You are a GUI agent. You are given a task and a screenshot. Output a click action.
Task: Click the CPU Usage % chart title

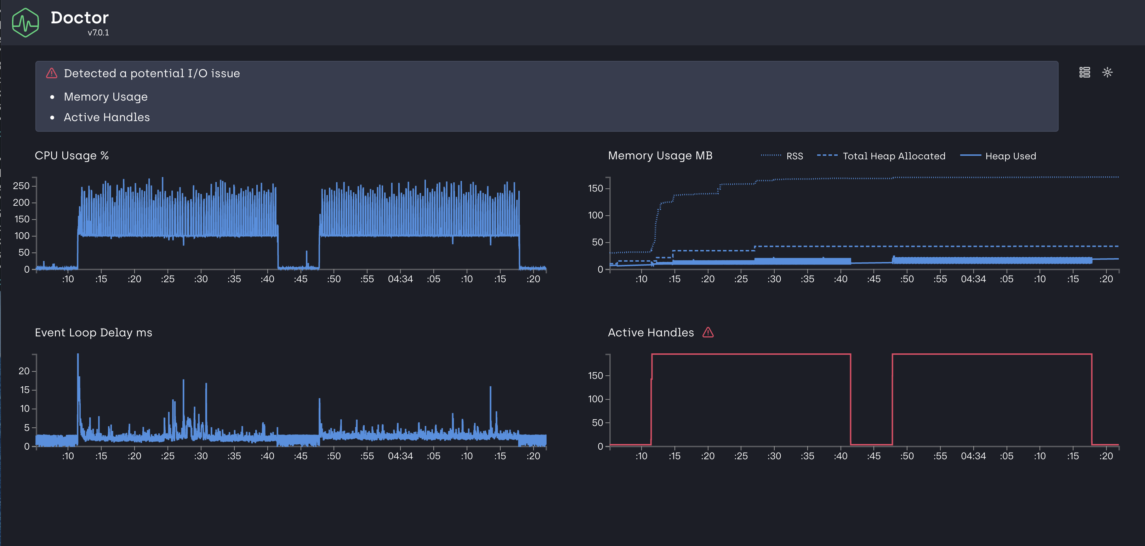[72, 155]
